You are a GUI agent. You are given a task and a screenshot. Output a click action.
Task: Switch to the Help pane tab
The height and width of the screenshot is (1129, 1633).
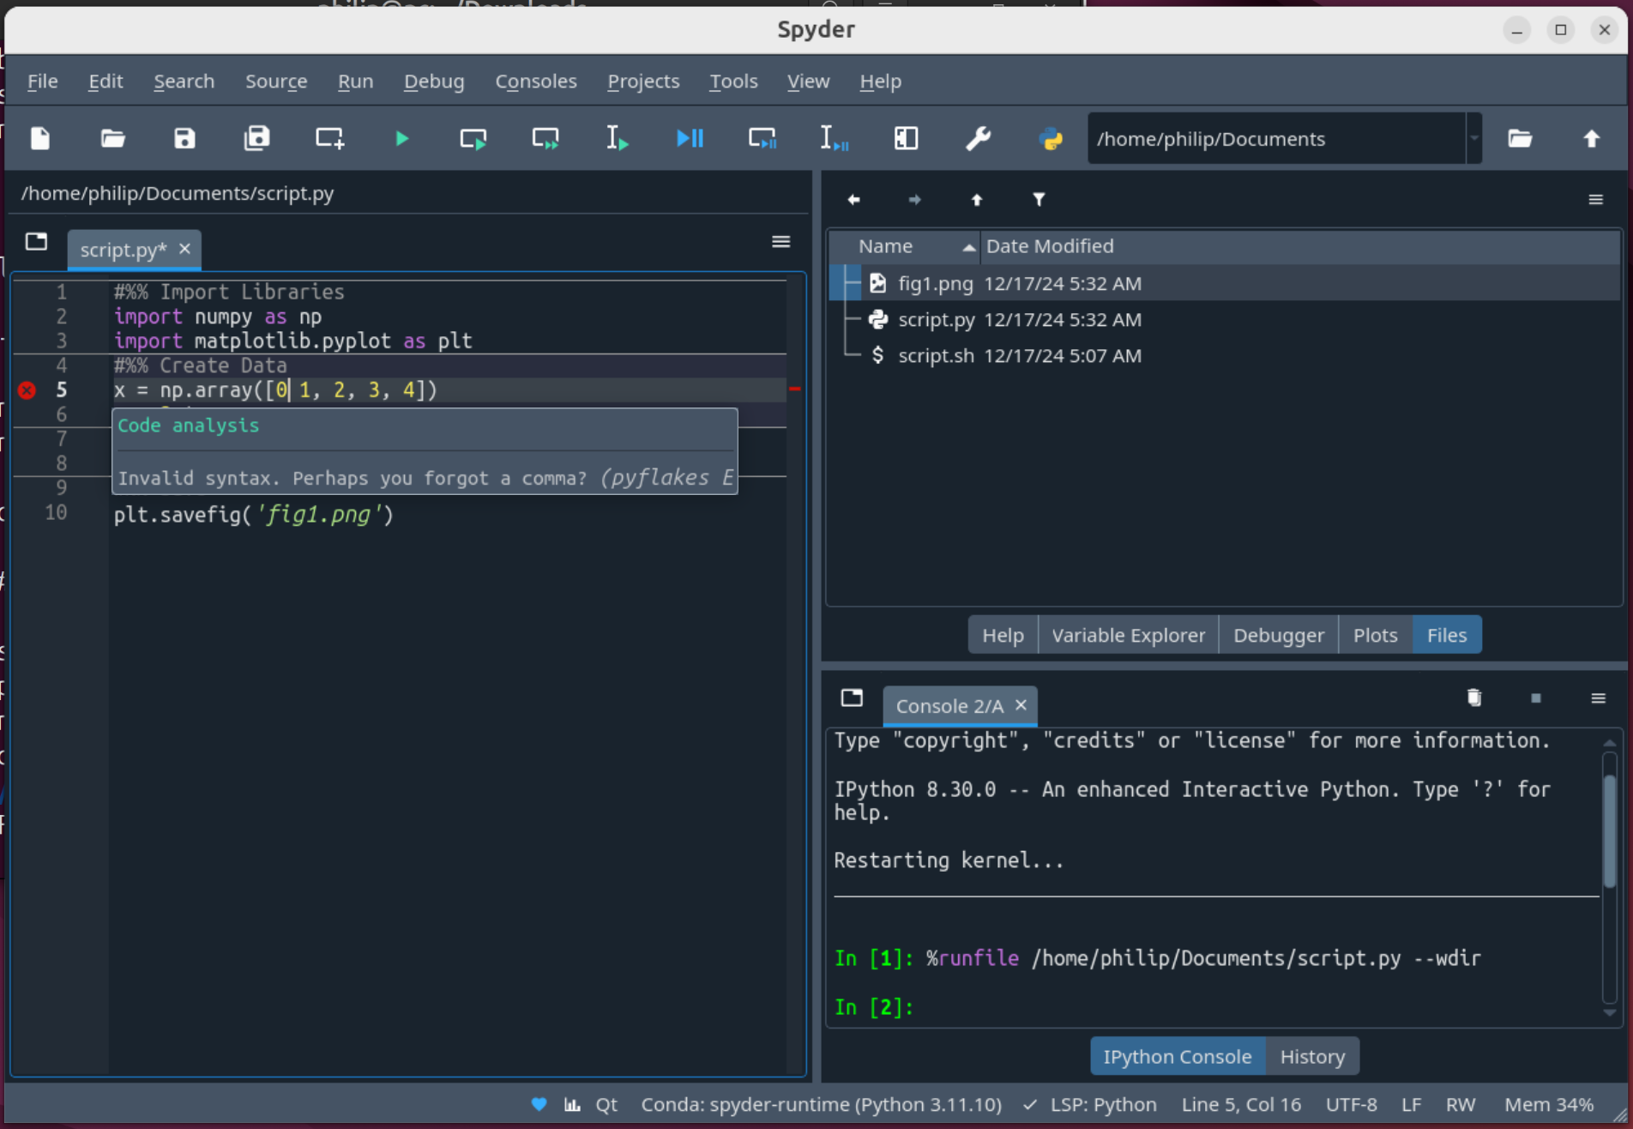(1003, 635)
